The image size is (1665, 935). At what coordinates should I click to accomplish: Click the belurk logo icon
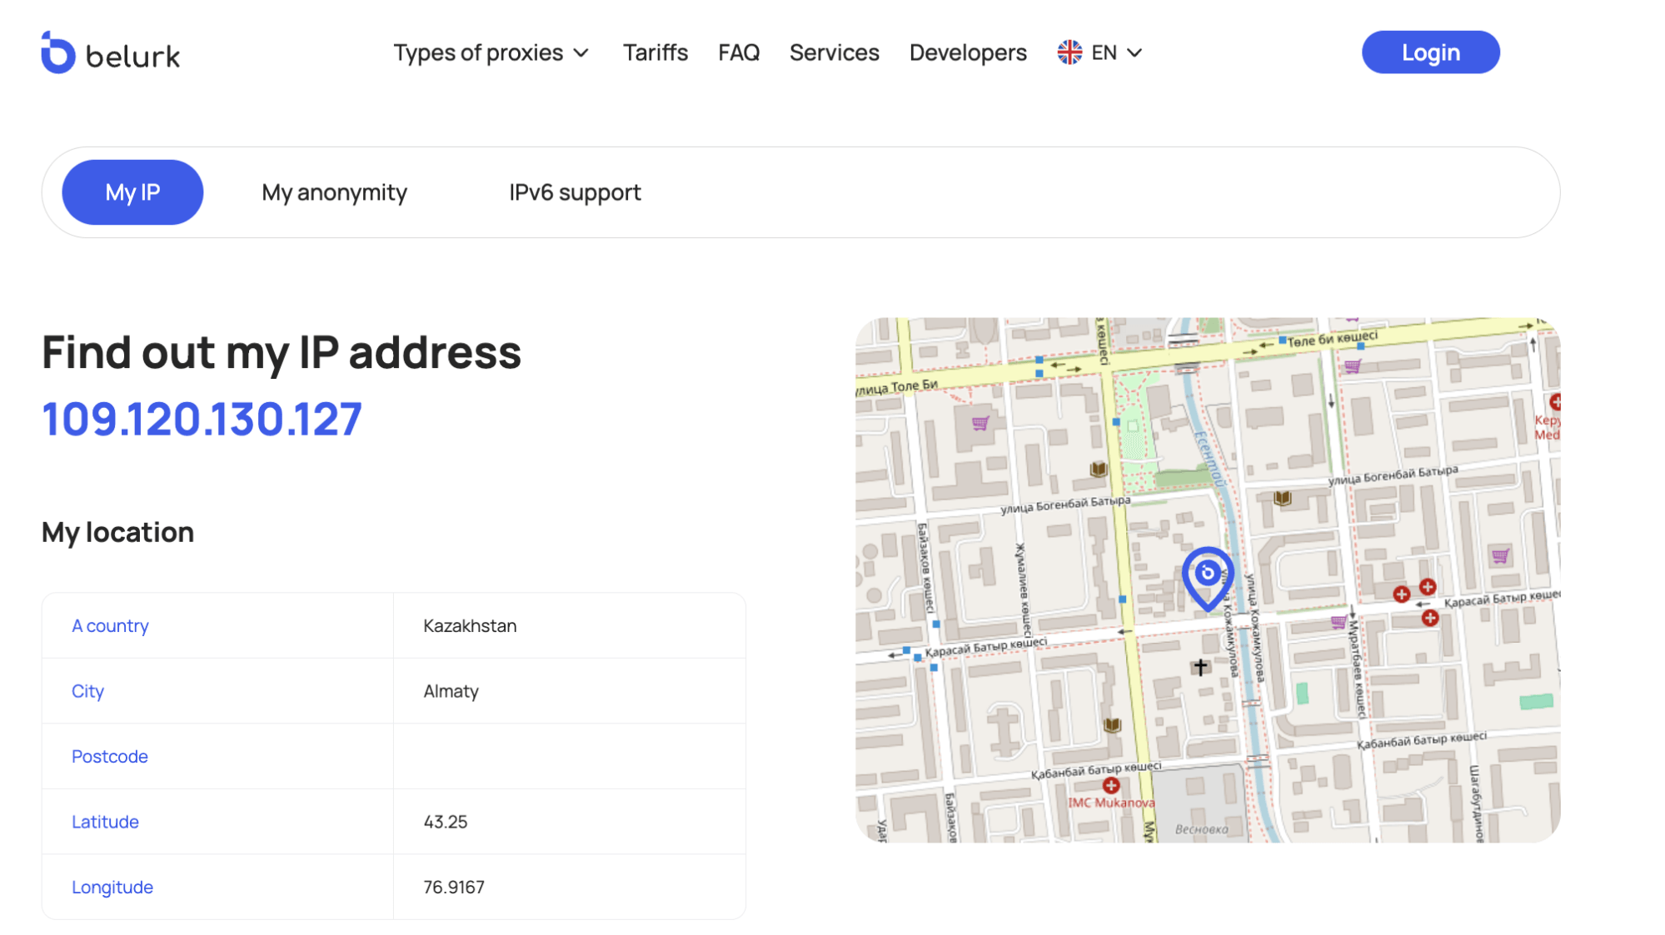[58, 53]
